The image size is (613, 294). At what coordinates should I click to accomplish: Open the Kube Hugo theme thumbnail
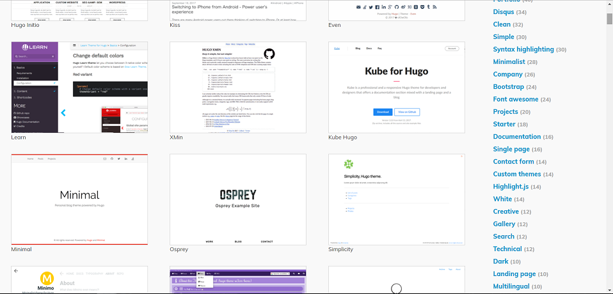coord(397,88)
